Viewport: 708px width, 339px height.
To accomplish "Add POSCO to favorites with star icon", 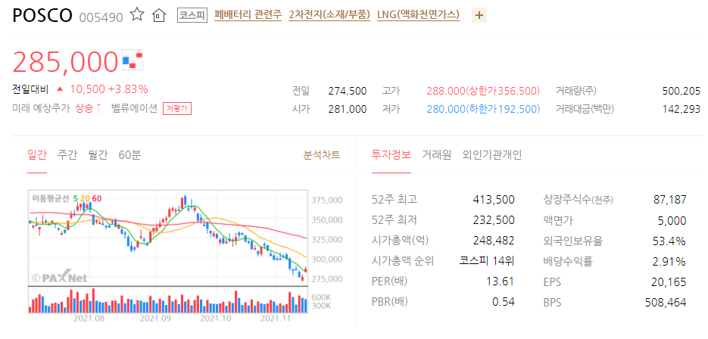I will pos(137,15).
